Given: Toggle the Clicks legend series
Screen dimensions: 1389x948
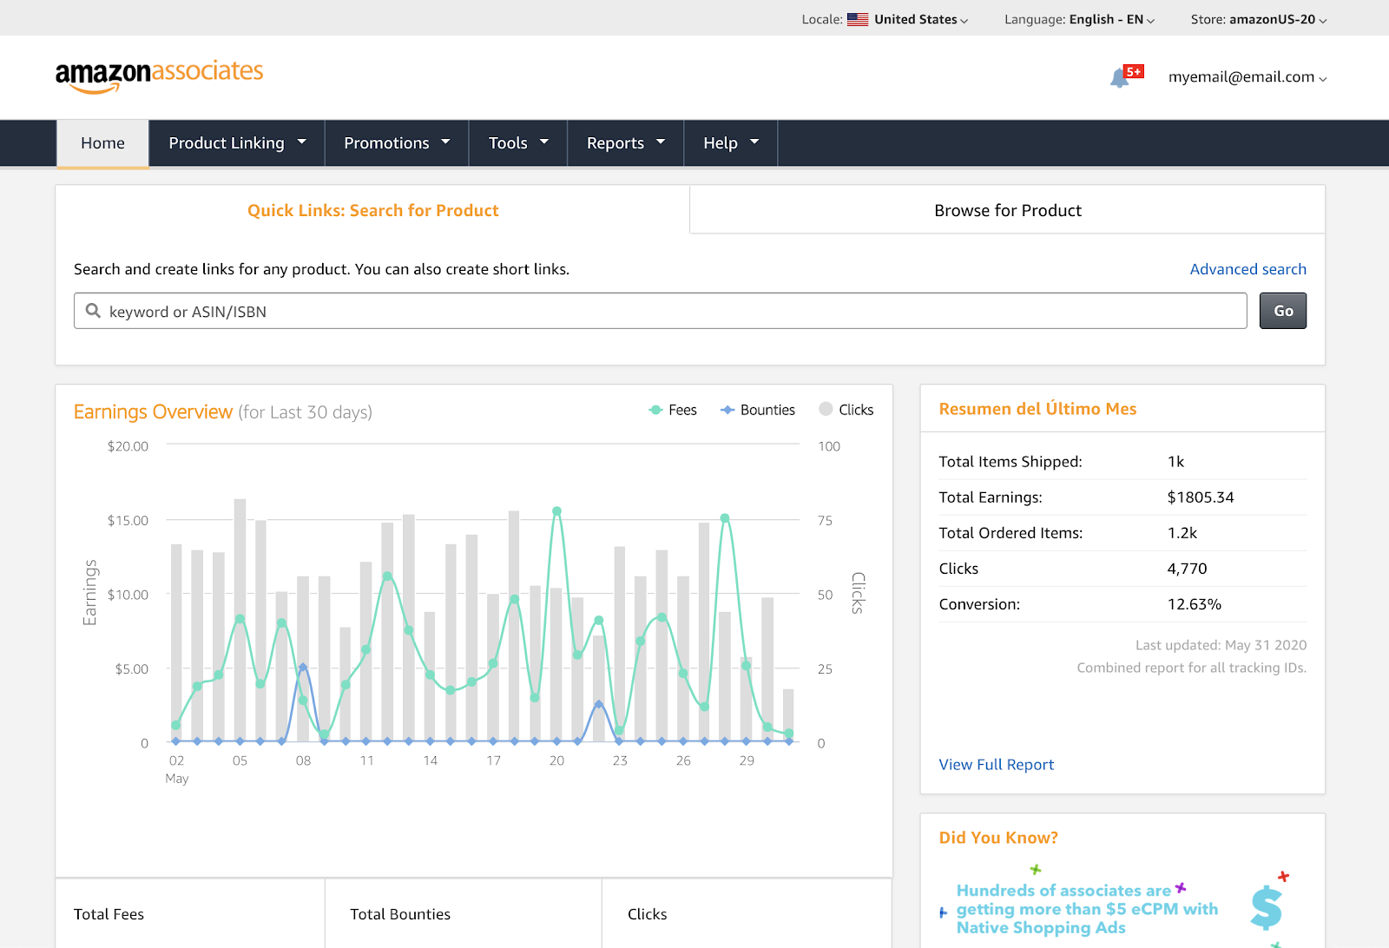Looking at the screenshot, I should coord(846,410).
